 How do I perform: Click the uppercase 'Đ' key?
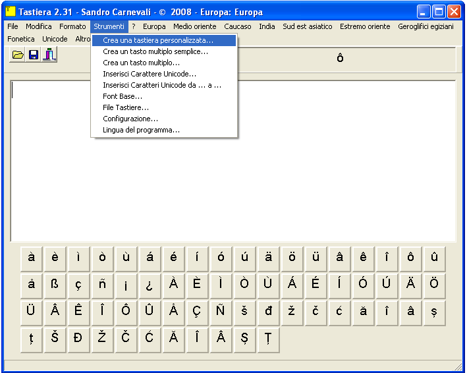[78, 339]
